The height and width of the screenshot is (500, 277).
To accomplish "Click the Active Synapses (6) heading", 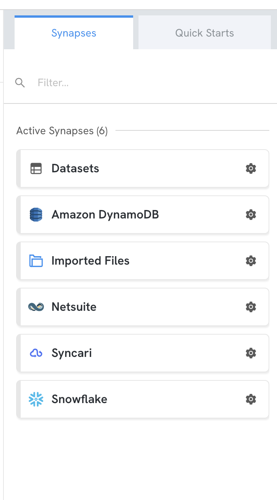I will [x=62, y=131].
